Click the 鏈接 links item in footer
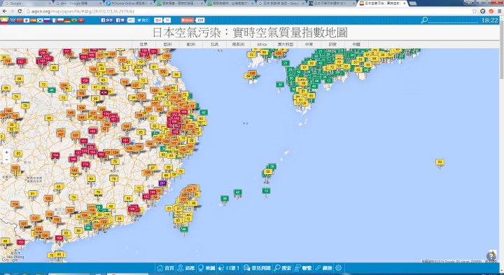The image size is (504, 275). 323,268
